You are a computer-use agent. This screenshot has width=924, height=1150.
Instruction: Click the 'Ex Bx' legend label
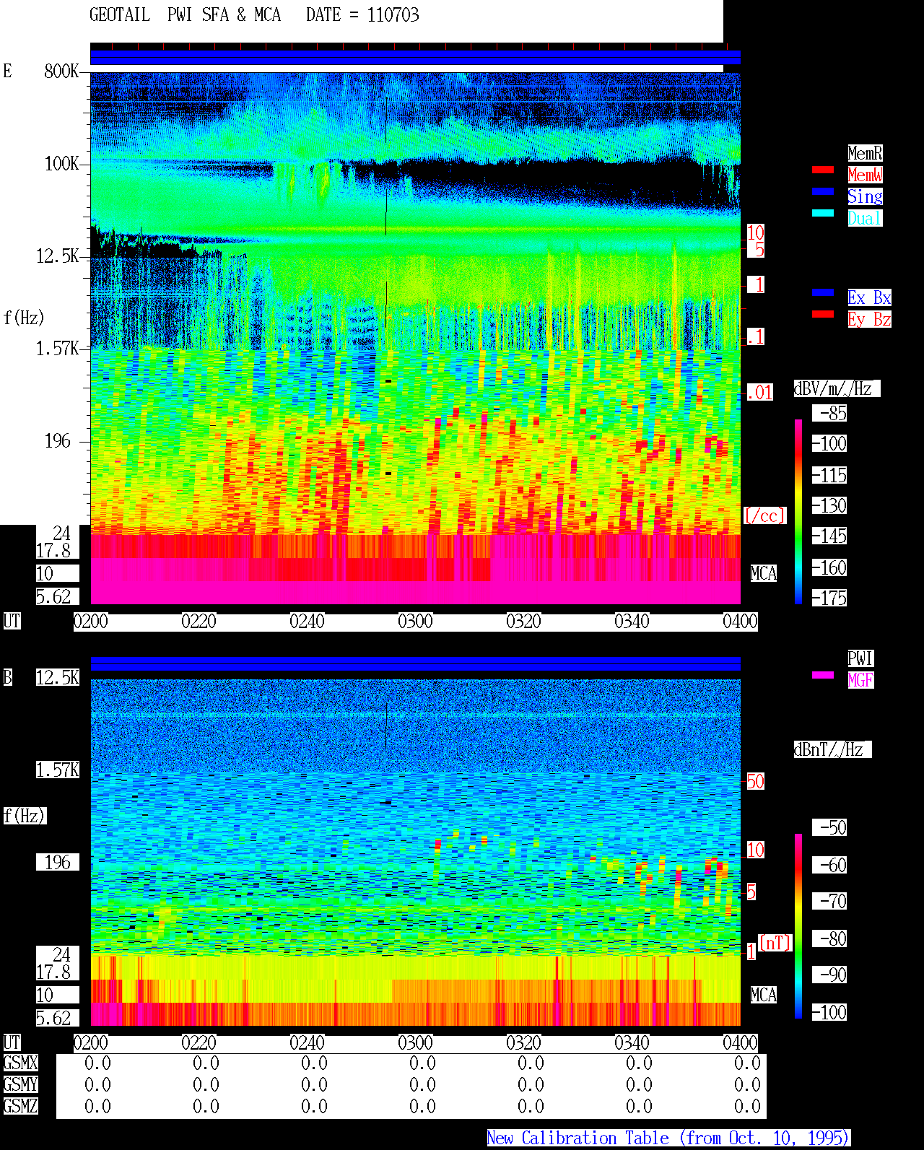click(869, 297)
